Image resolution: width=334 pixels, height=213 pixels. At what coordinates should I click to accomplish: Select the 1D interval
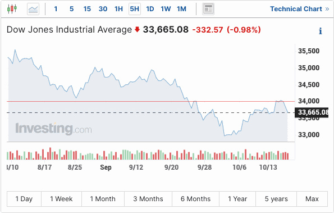pyautogui.click(x=150, y=9)
